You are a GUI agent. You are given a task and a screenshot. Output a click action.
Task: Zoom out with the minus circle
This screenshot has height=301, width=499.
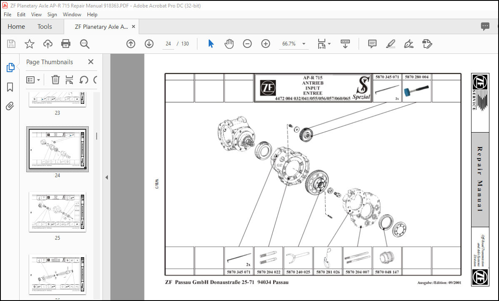click(247, 44)
